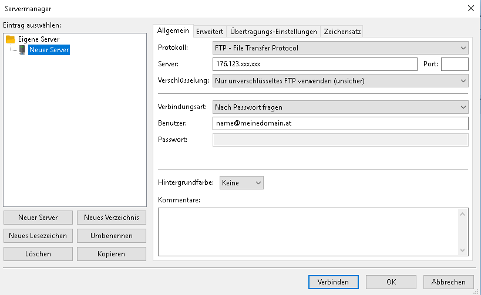Image resolution: width=481 pixels, height=295 pixels.
Task: Expand the Verschlüsselung dropdown
Action: (x=340, y=80)
